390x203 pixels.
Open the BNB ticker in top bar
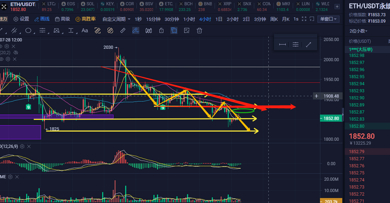(x=205, y=6)
